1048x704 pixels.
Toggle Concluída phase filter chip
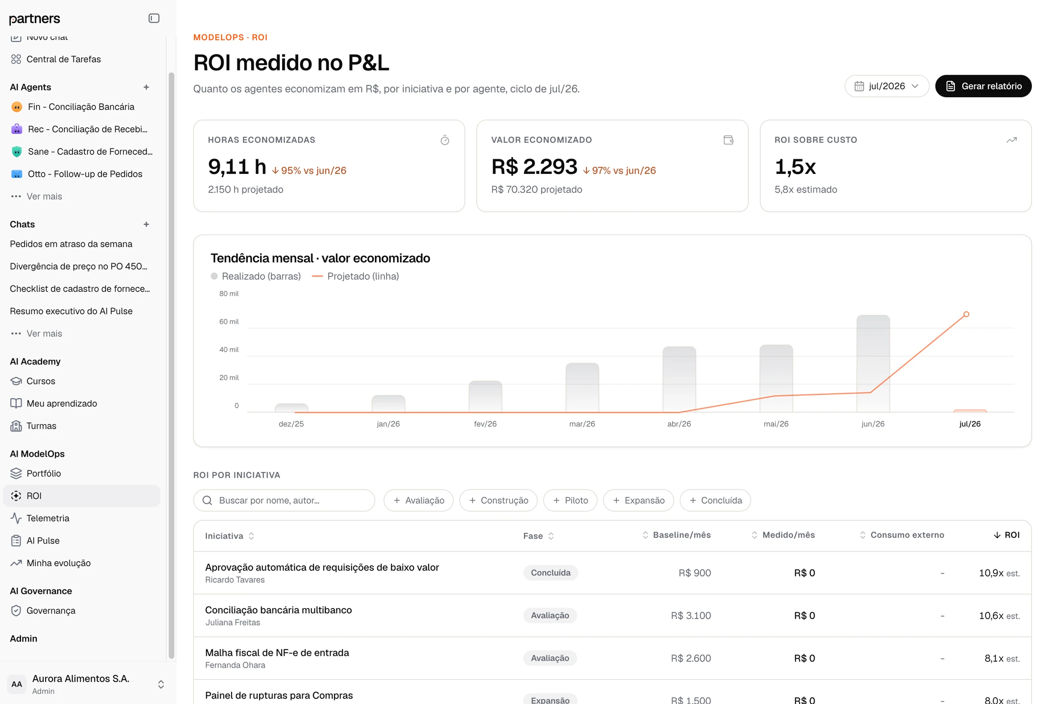pos(715,500)
